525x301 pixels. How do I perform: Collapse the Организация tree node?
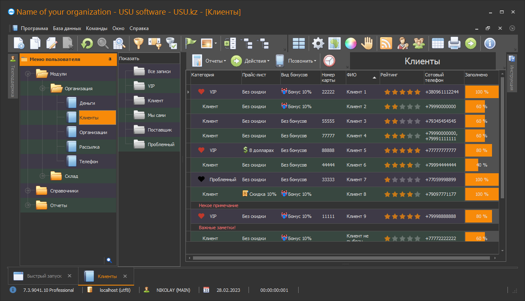point(42,89)
